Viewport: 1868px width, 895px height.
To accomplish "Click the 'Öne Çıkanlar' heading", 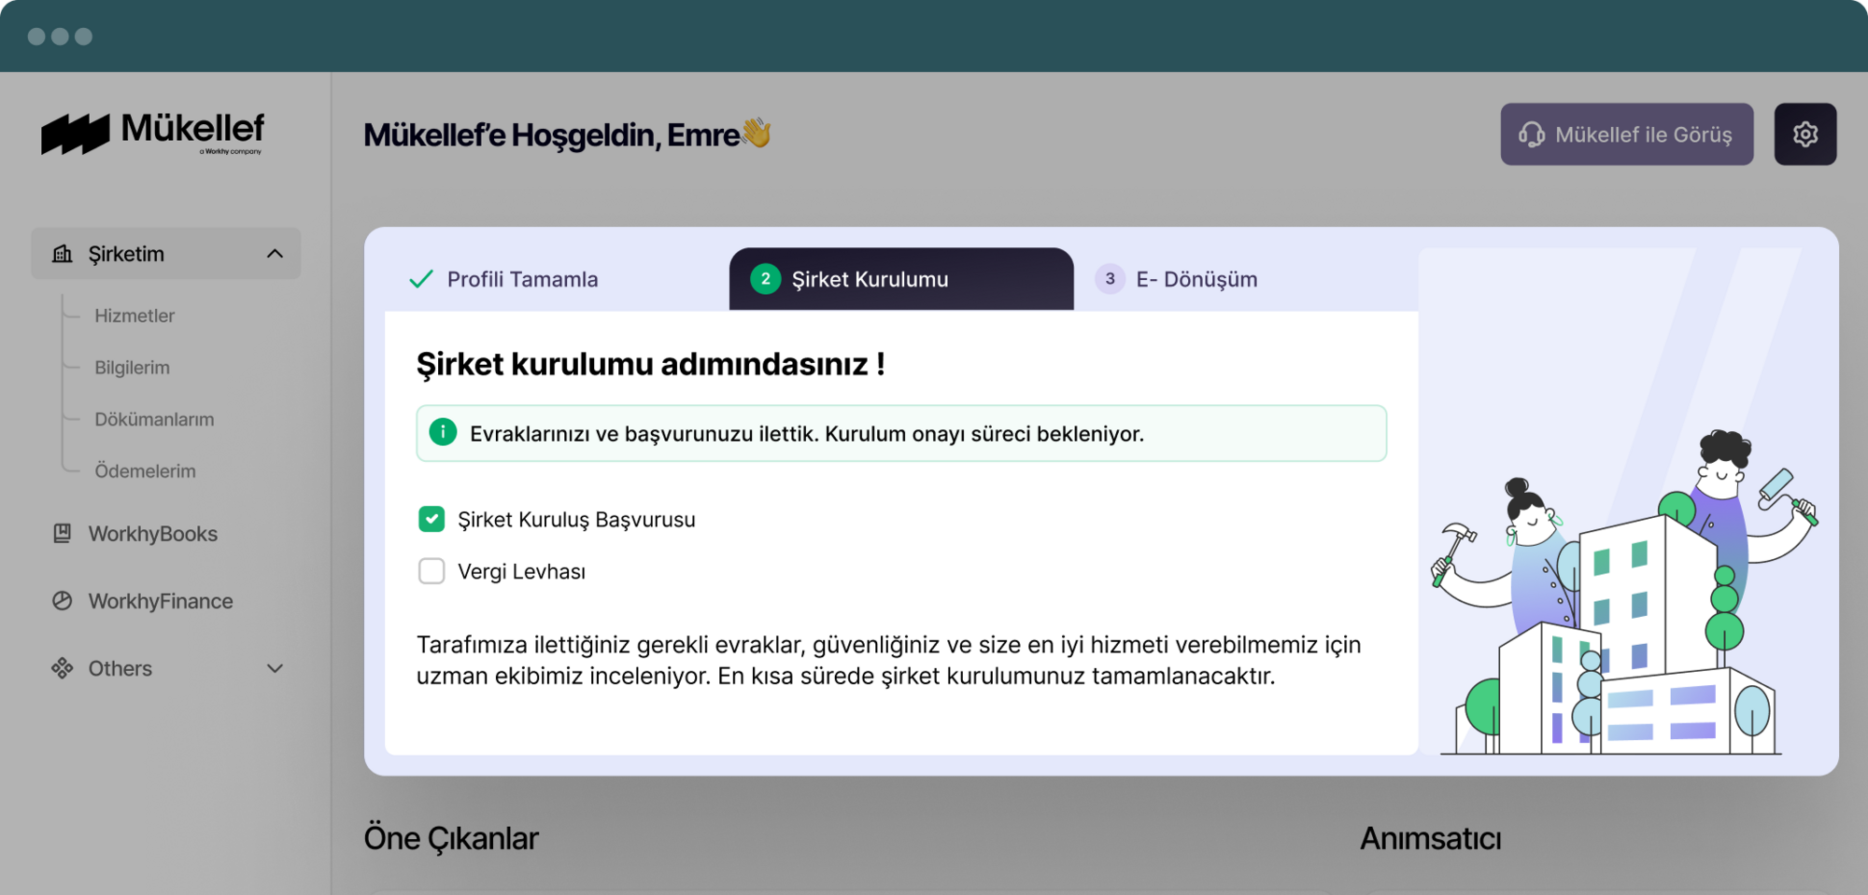I will [451, 838].
